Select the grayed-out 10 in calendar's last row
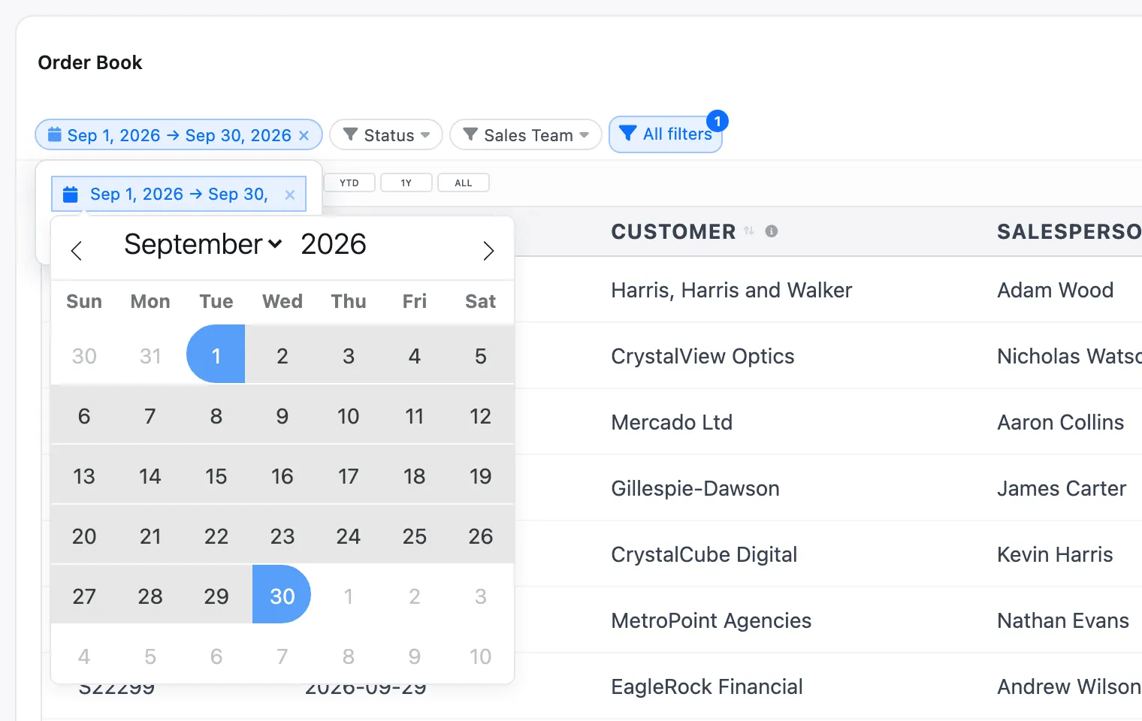 (481, 656)
